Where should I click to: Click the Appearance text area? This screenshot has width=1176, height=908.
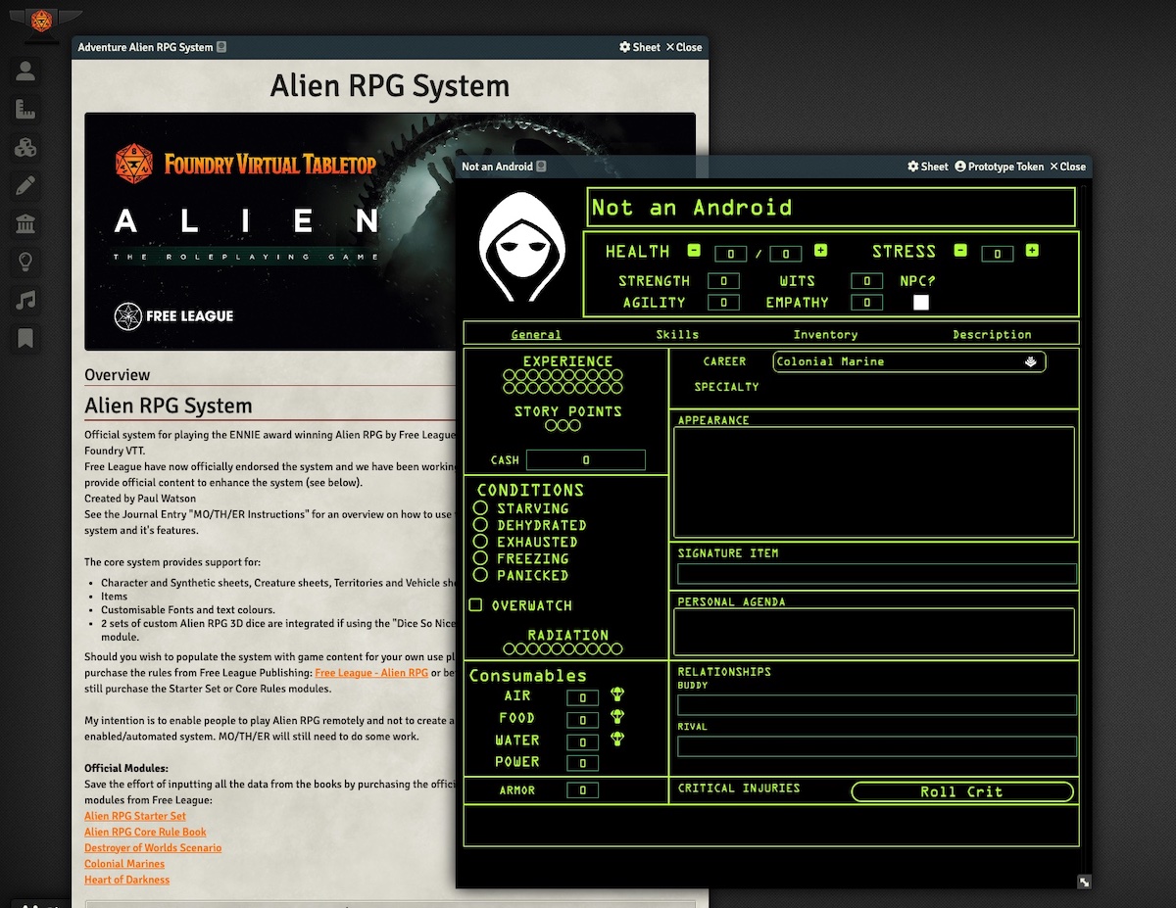point(874,481)
